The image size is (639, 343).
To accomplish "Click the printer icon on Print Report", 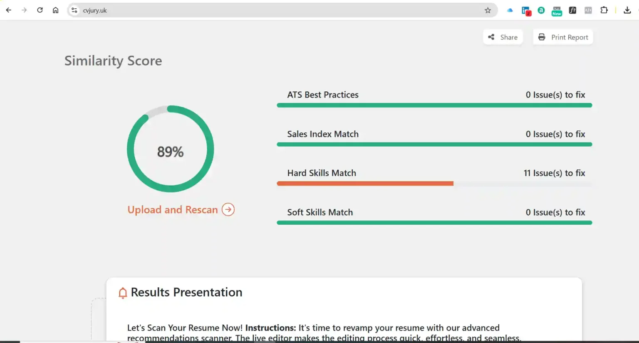I will 542,37.
